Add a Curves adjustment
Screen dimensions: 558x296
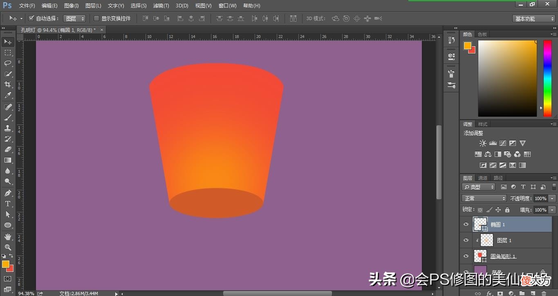click(503, 143)
